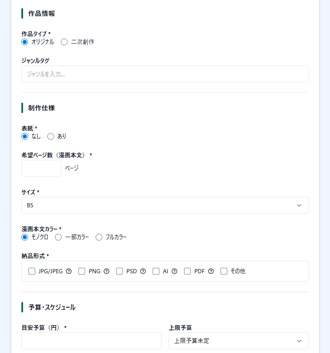Choose あり for 表紙
The height and width of the screenshot is (353, 330).
51,136
